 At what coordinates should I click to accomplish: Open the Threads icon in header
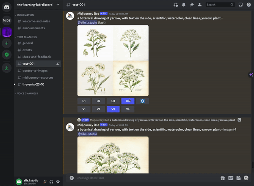tap(176, 5)
